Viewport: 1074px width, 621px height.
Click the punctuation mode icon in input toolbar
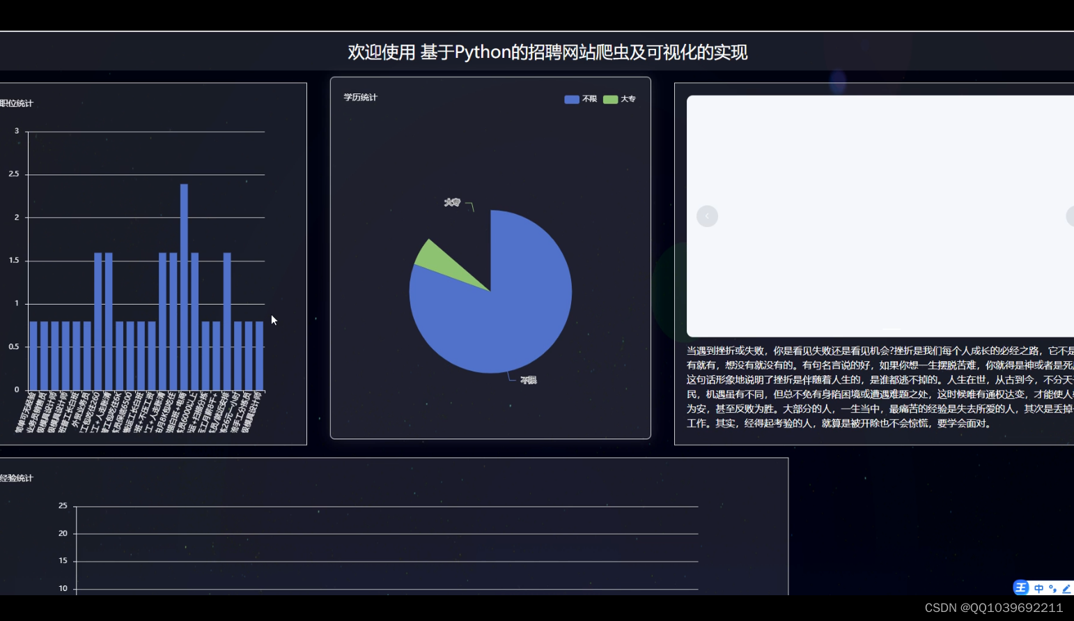(x=1053, y=588)
